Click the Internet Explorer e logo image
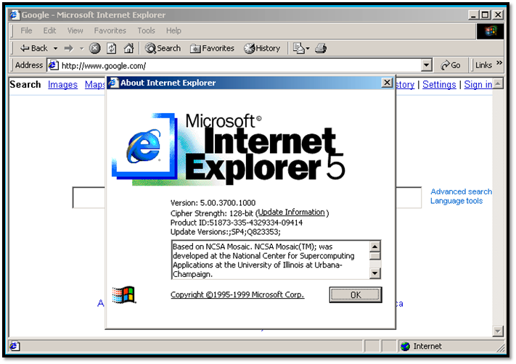The height and width of the screenshot is (364, 516). [x=144, y=146]
